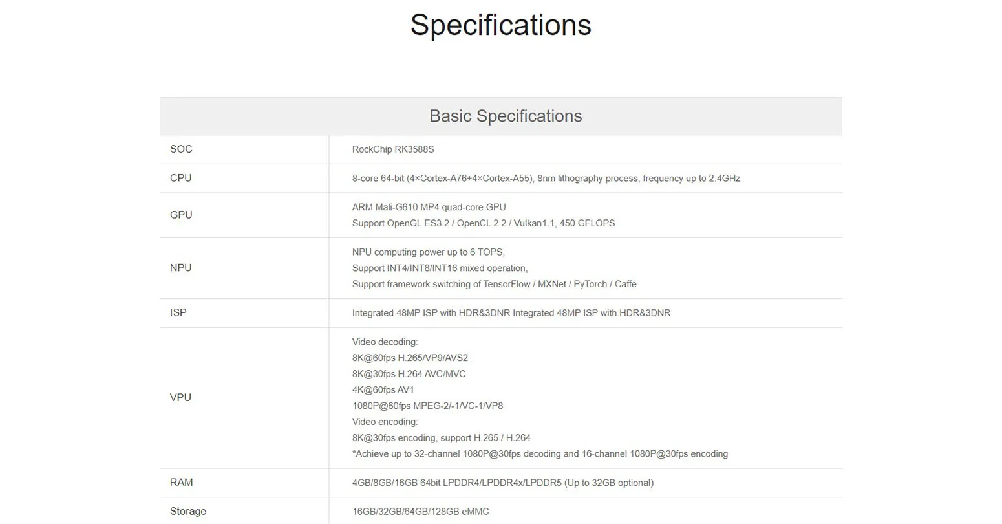Click the 16GB/32GB/64GB/128GB eMMC storage value
The image size is (1002, 524).
tap(420, 512)
